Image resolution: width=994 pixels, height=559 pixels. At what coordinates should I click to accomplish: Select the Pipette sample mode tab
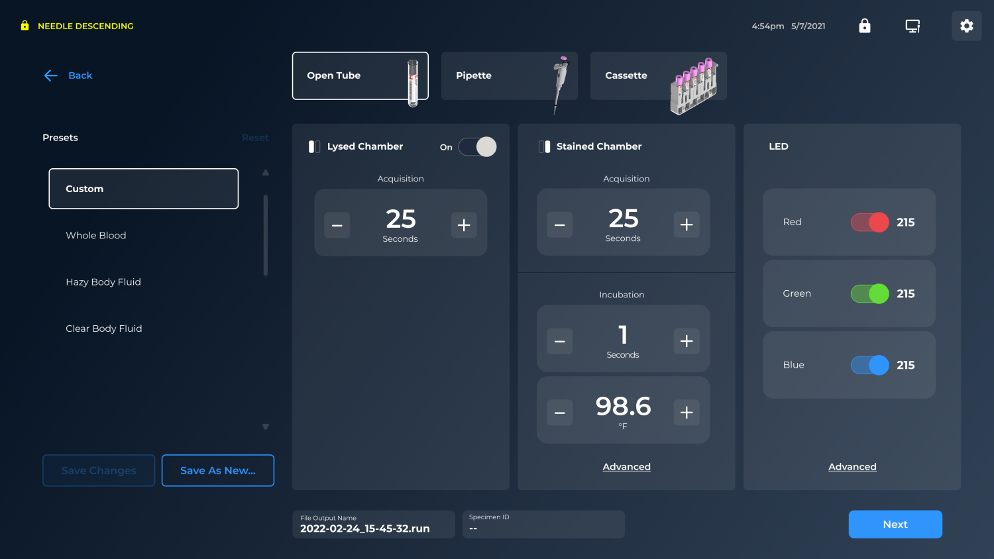click(x=509, y=76)
